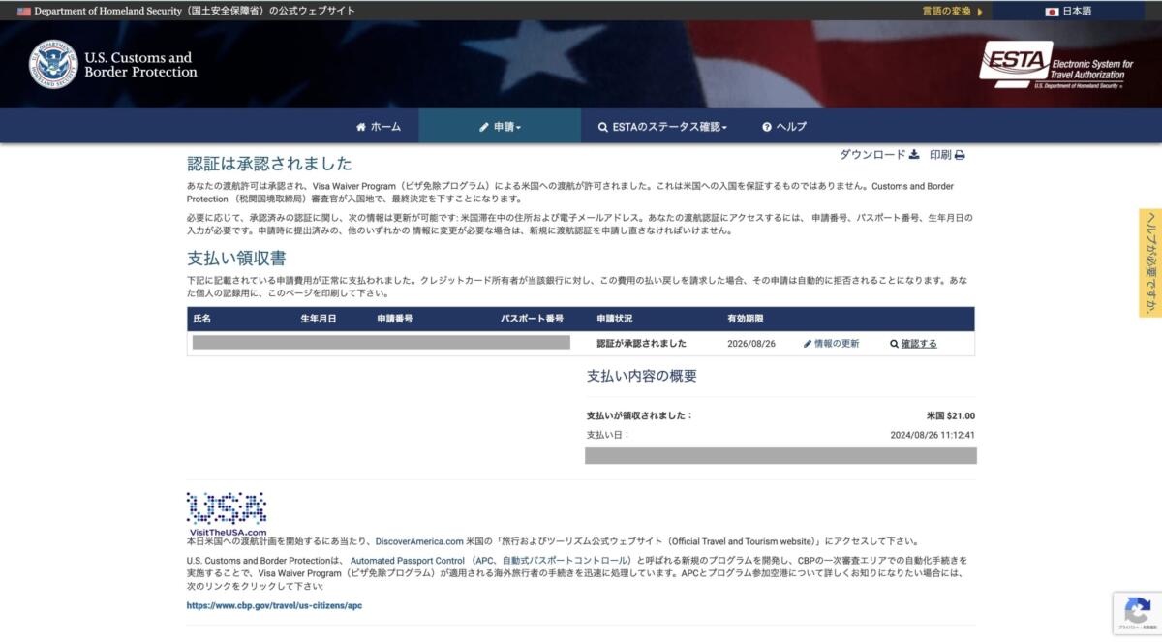Open the Automated Passport Control link

click(407, 561)
